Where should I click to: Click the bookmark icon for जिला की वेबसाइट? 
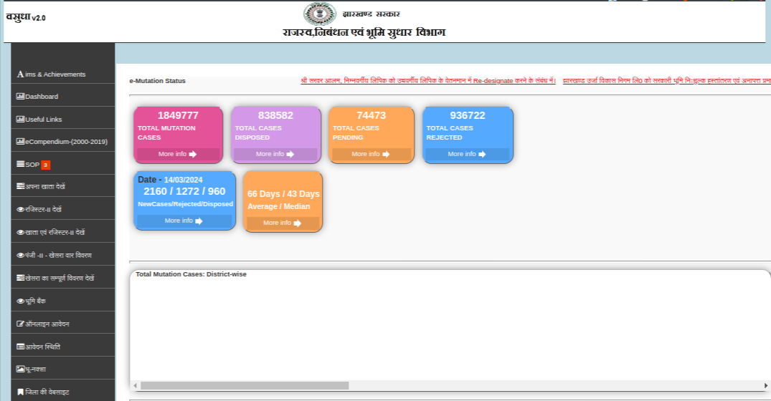point(20,392)
